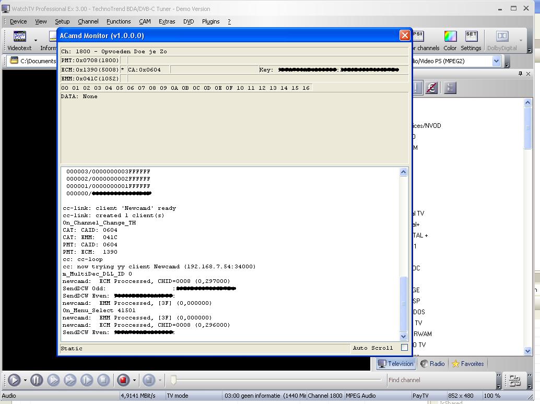
Task: Open the View menu
Action: tap(41, 21)
